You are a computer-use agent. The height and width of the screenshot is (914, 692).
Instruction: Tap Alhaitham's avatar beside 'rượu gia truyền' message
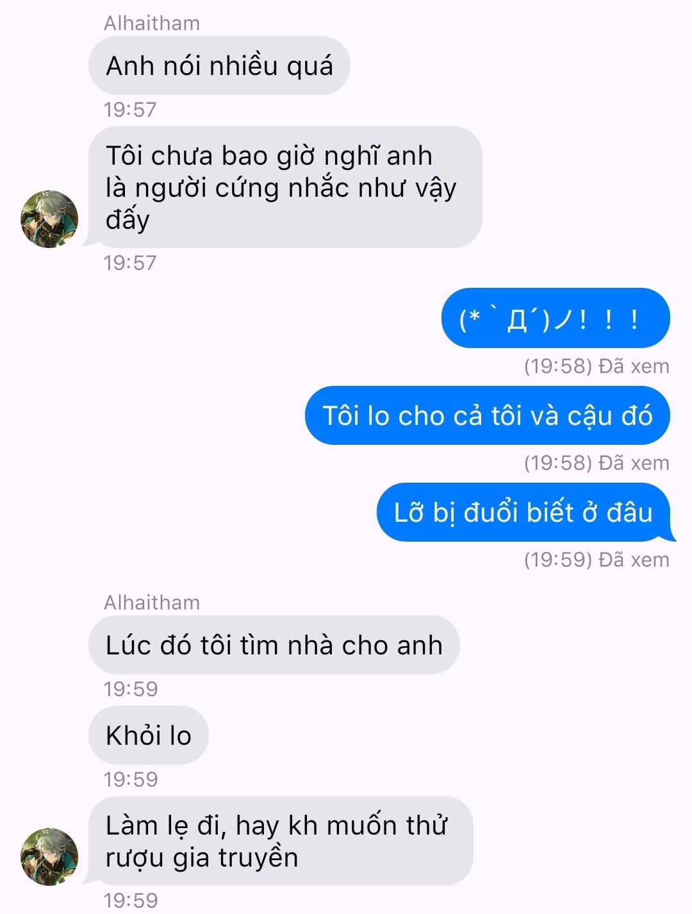click(49, 857)
